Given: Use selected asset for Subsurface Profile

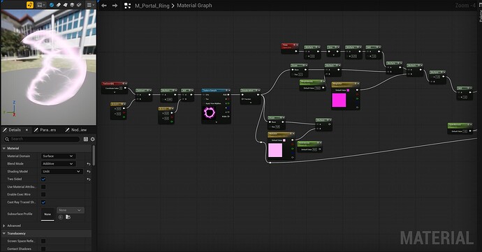Looking at the screenshot, I should point(61,217).
